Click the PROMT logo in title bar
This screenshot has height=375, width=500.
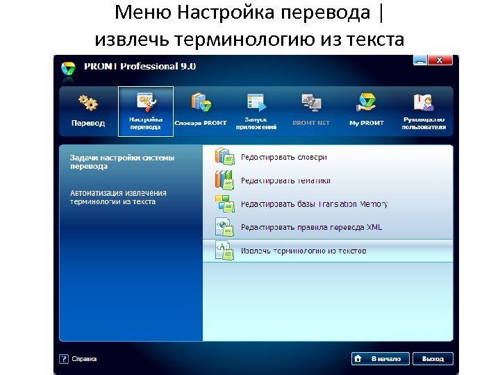point(68,69)
